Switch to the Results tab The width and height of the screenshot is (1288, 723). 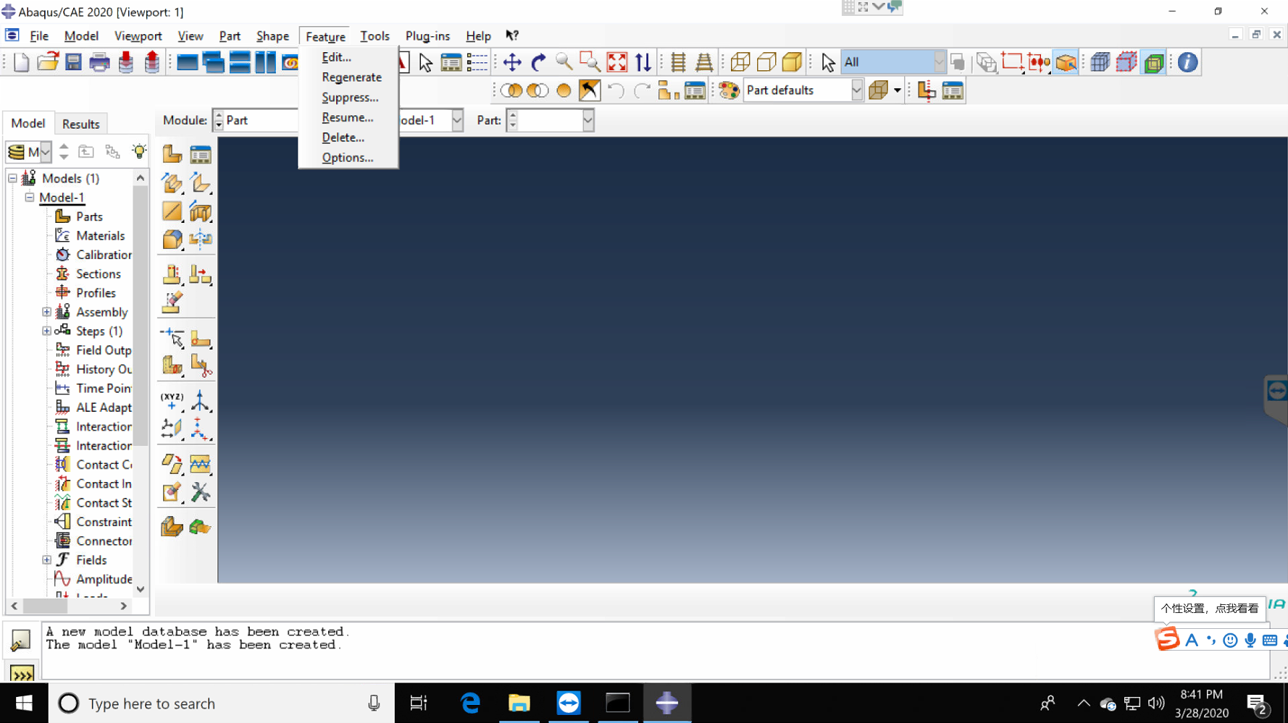(x=80, y=124)
